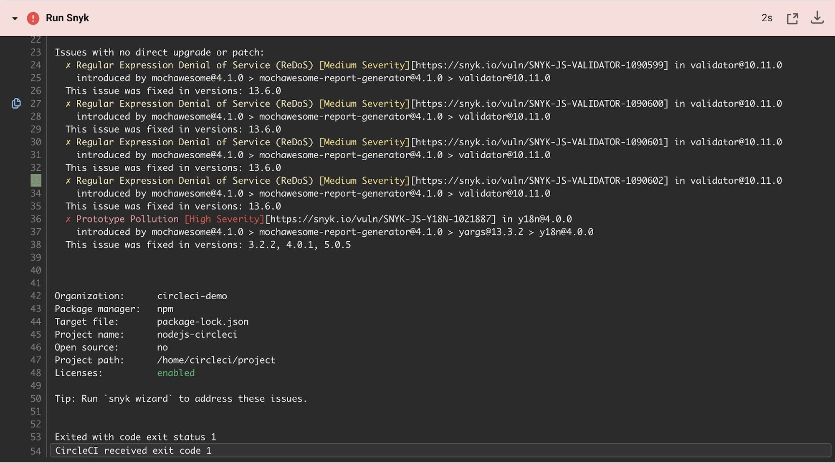Image resolution: width=835 pixels, height=463 pixels.
Task: Click the 2s duration label
Action: pyautogui.click(x=767, y=18)
